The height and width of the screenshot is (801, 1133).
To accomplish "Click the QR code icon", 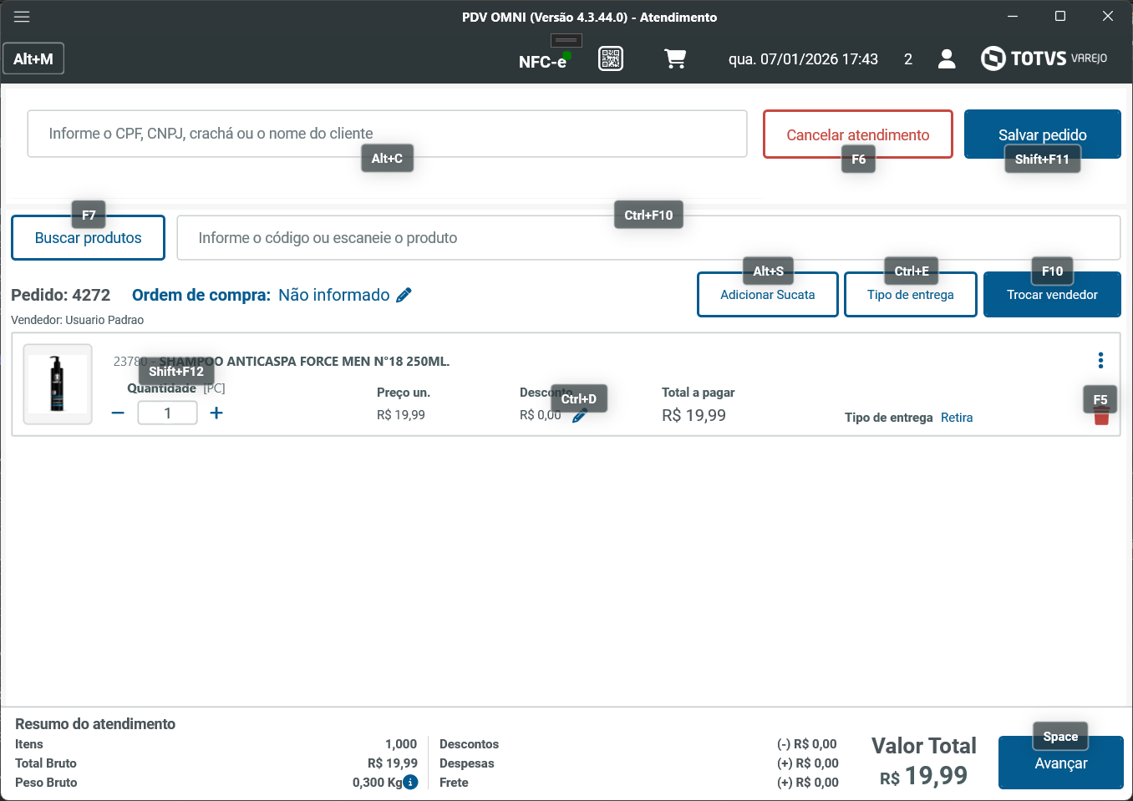I will click(611, 58).
